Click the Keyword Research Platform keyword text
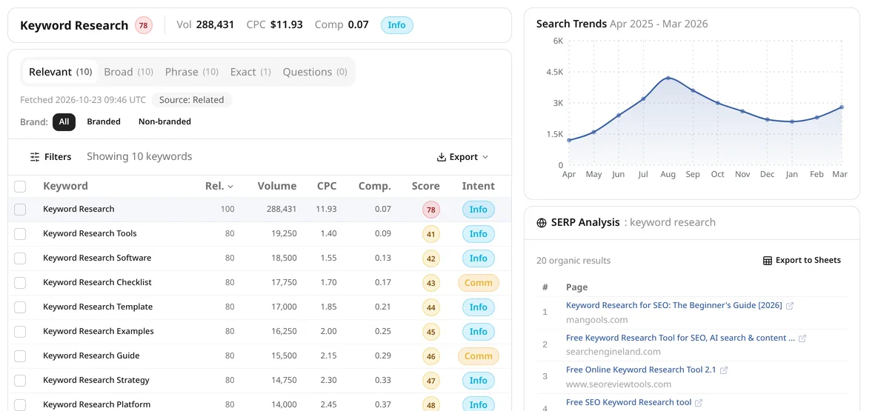The width and height of the screenshot is (878, 411). [x=96, y=405]
